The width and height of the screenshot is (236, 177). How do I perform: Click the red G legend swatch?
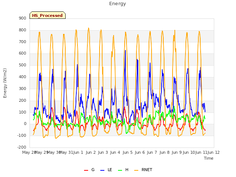pyautogui.click(x=86, y=170)
